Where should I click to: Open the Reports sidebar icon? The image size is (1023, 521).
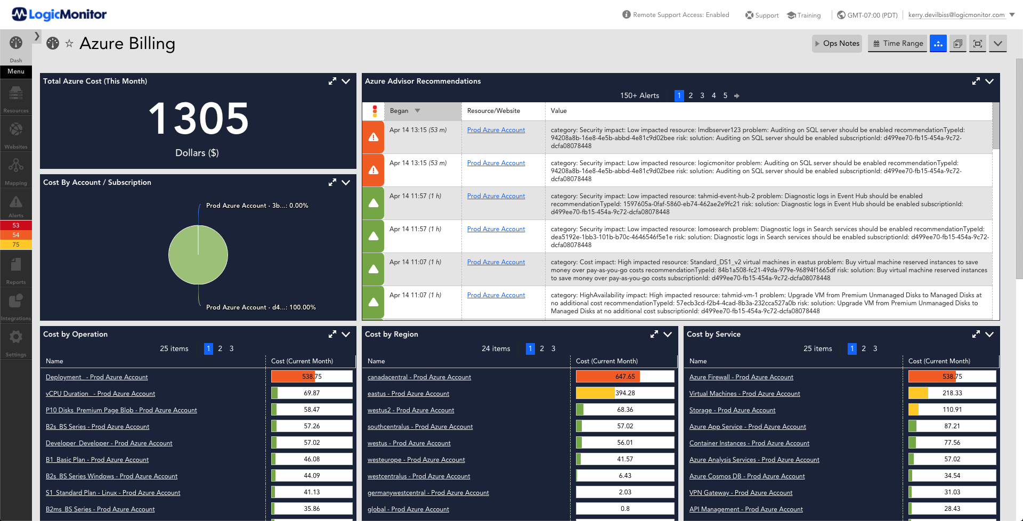pos(16,270)
